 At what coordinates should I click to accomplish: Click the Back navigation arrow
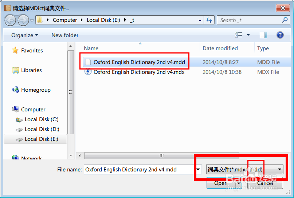coord(10,20)
